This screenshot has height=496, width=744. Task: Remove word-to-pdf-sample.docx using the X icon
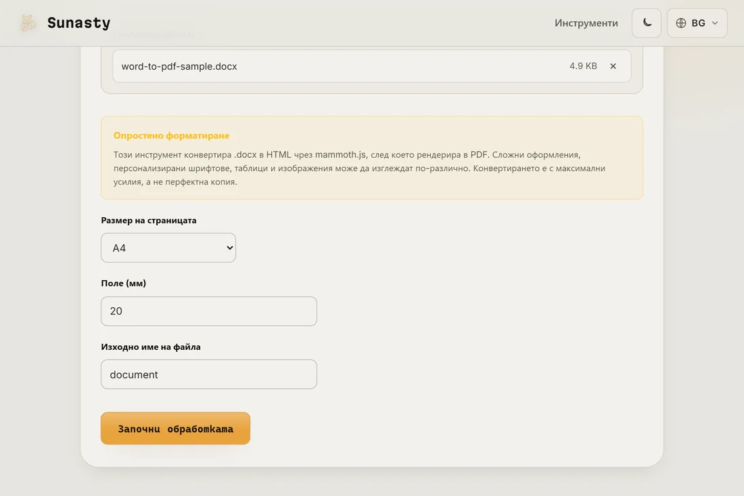coord(613,66)
